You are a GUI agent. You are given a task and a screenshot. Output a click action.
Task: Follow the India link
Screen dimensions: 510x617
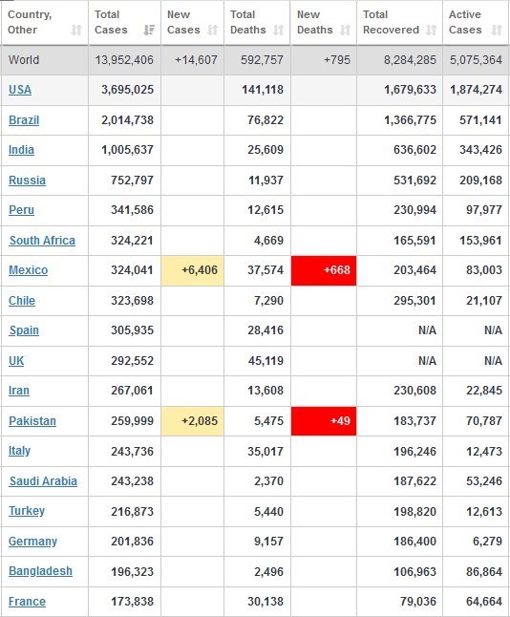coord(21,150)
